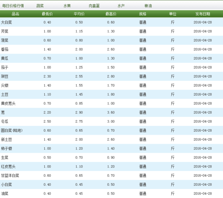Select the 小白菜 product name
Screen dimensions: 223x198
tap(6, 185)
